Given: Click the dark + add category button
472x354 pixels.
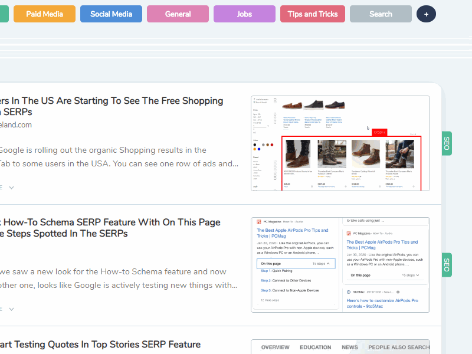Looking at the screenshot, I should (x=426, y=14).
